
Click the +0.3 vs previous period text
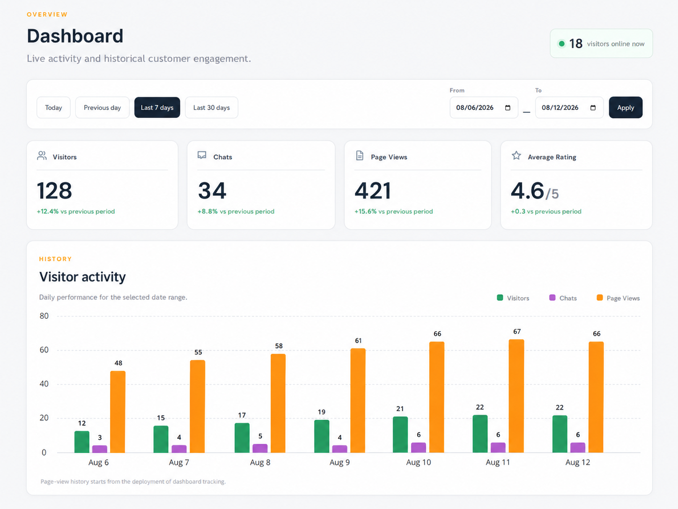tap(546, 211)
